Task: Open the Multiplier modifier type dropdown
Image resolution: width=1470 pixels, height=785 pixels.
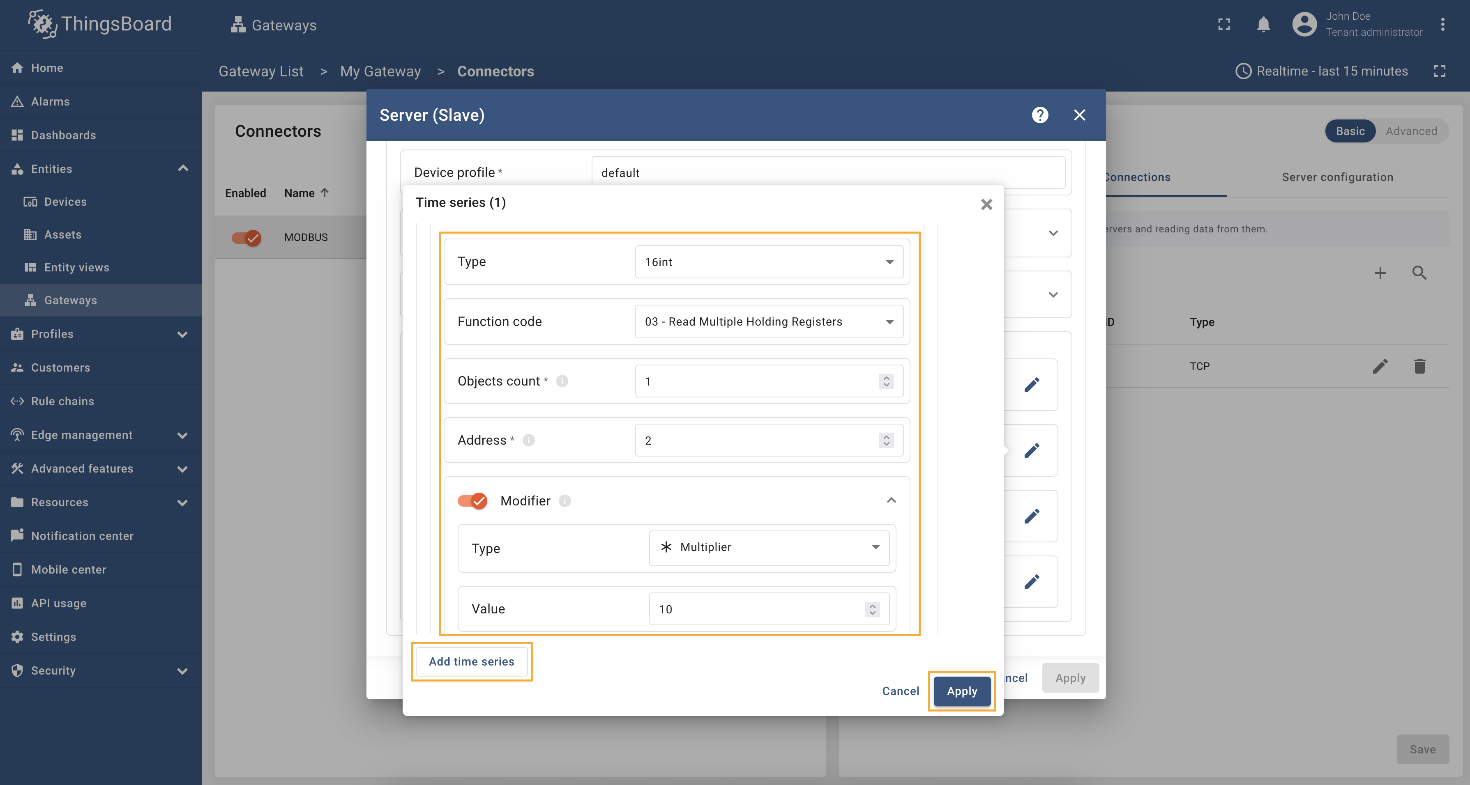Action: (769, 547)
